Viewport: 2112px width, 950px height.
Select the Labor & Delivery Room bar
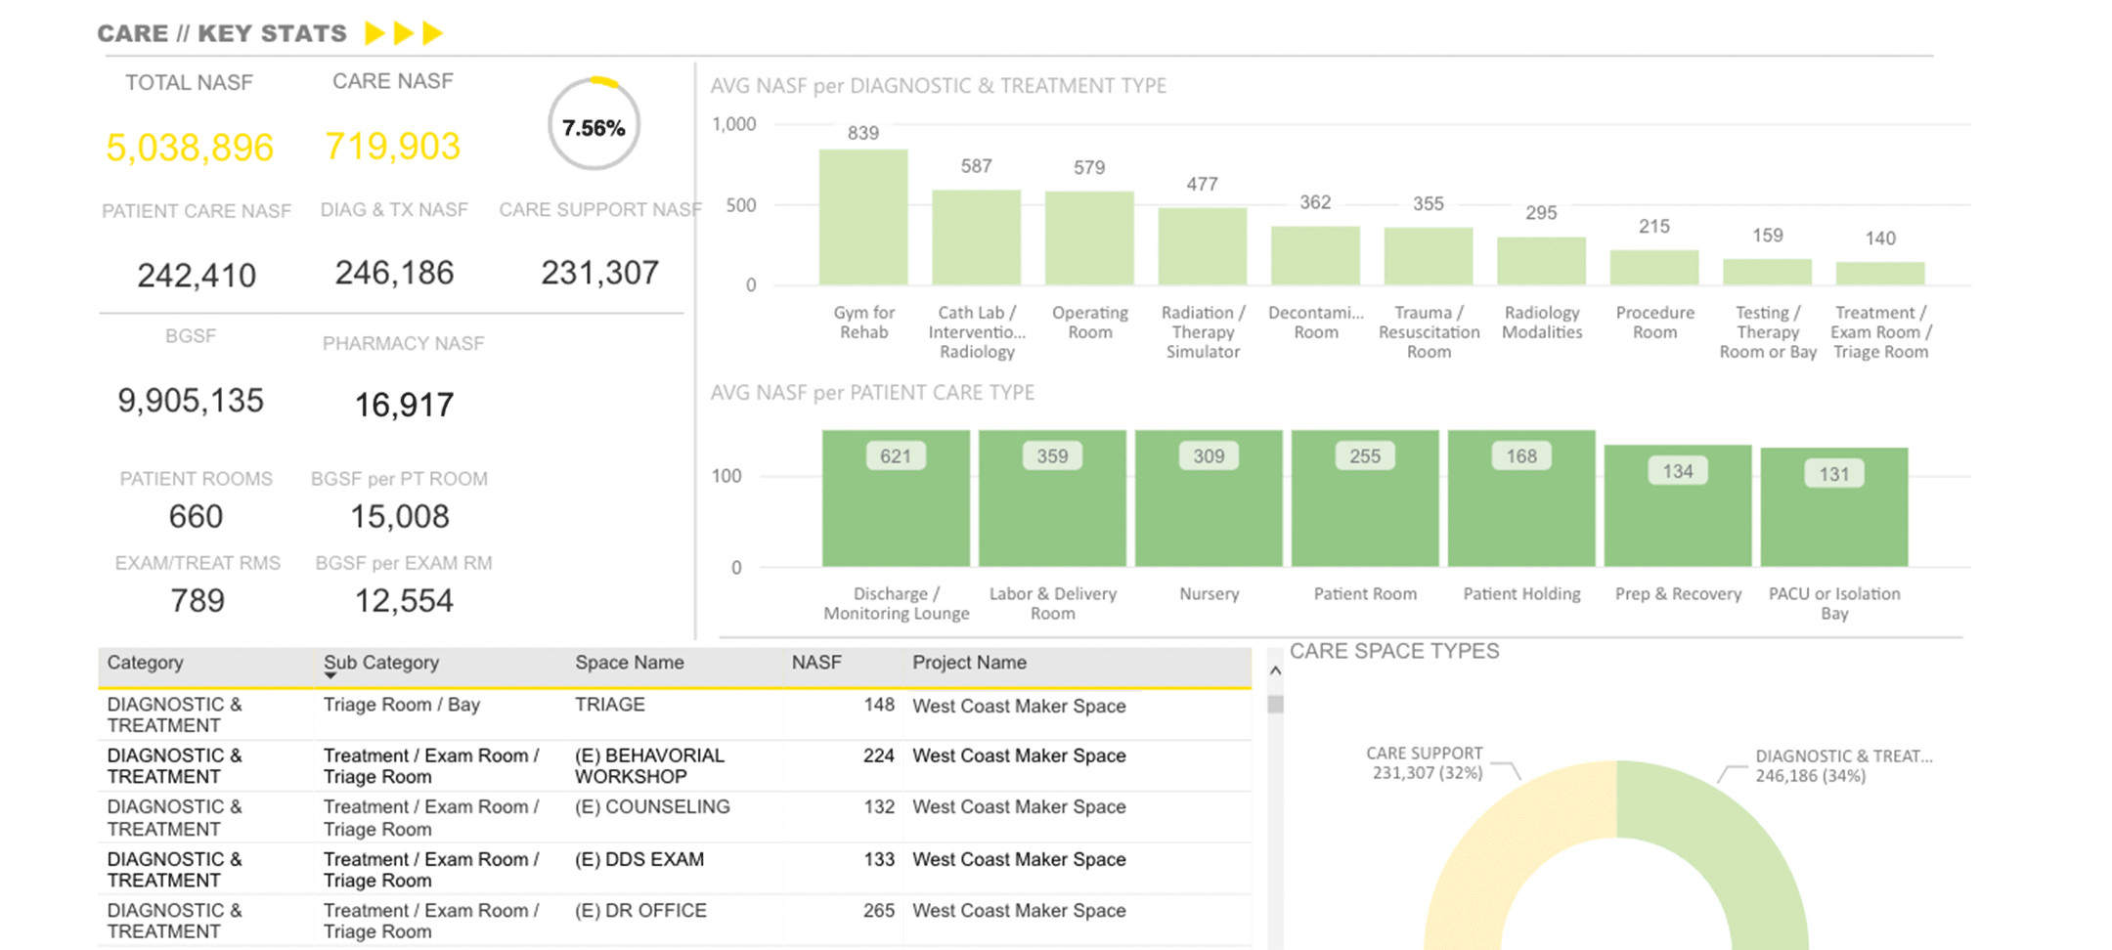(1052, 498)
